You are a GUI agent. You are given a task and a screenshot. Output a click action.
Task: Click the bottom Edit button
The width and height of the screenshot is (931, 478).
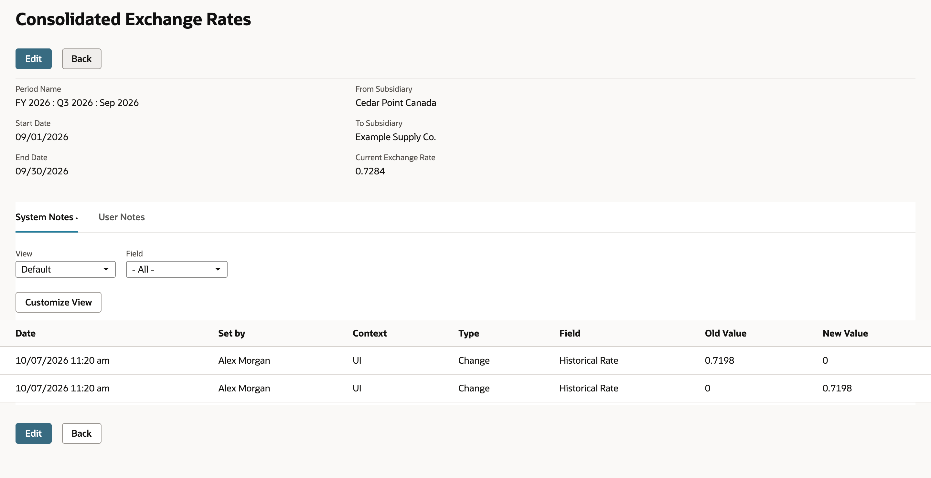click(33, 434)
